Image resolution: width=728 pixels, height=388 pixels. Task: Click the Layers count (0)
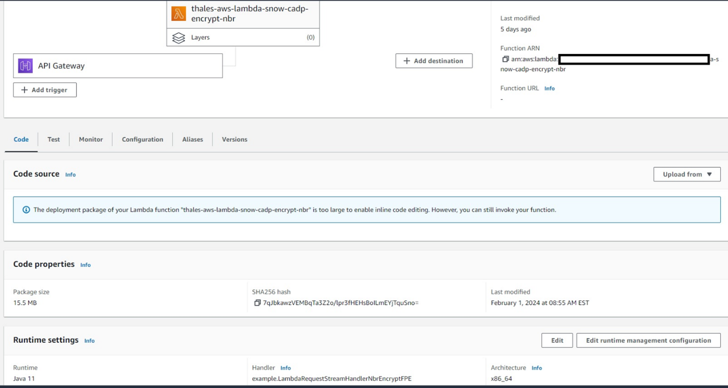point(310,37)
